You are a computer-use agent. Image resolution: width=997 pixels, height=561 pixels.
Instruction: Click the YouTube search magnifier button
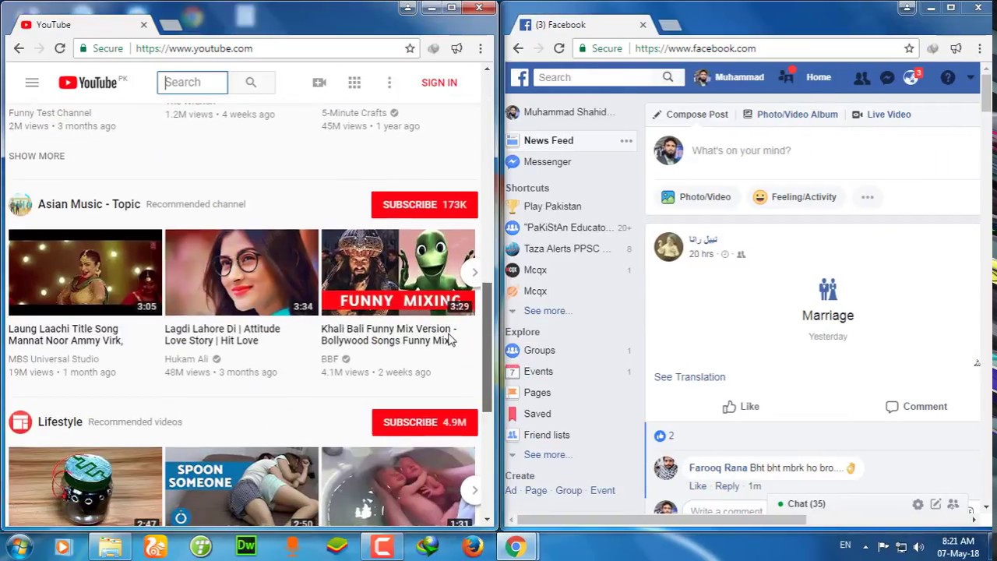pyautogui.click(x=251, y=83)
